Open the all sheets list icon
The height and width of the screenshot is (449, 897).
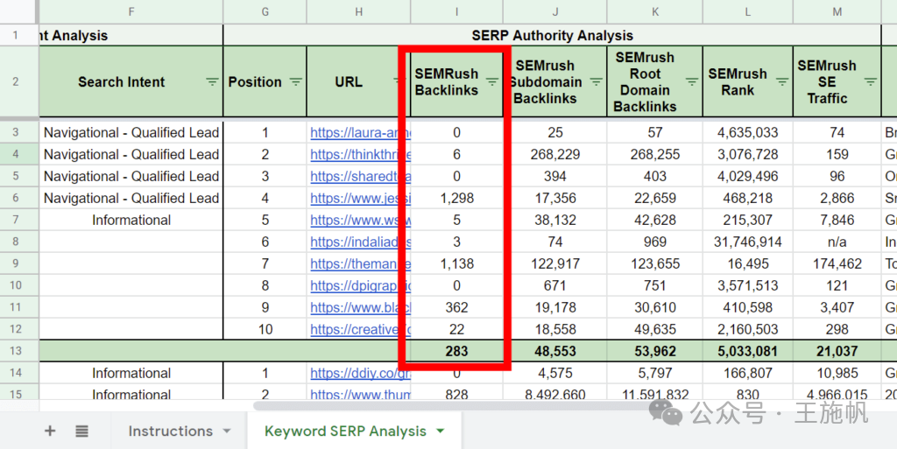click(81, 431)
